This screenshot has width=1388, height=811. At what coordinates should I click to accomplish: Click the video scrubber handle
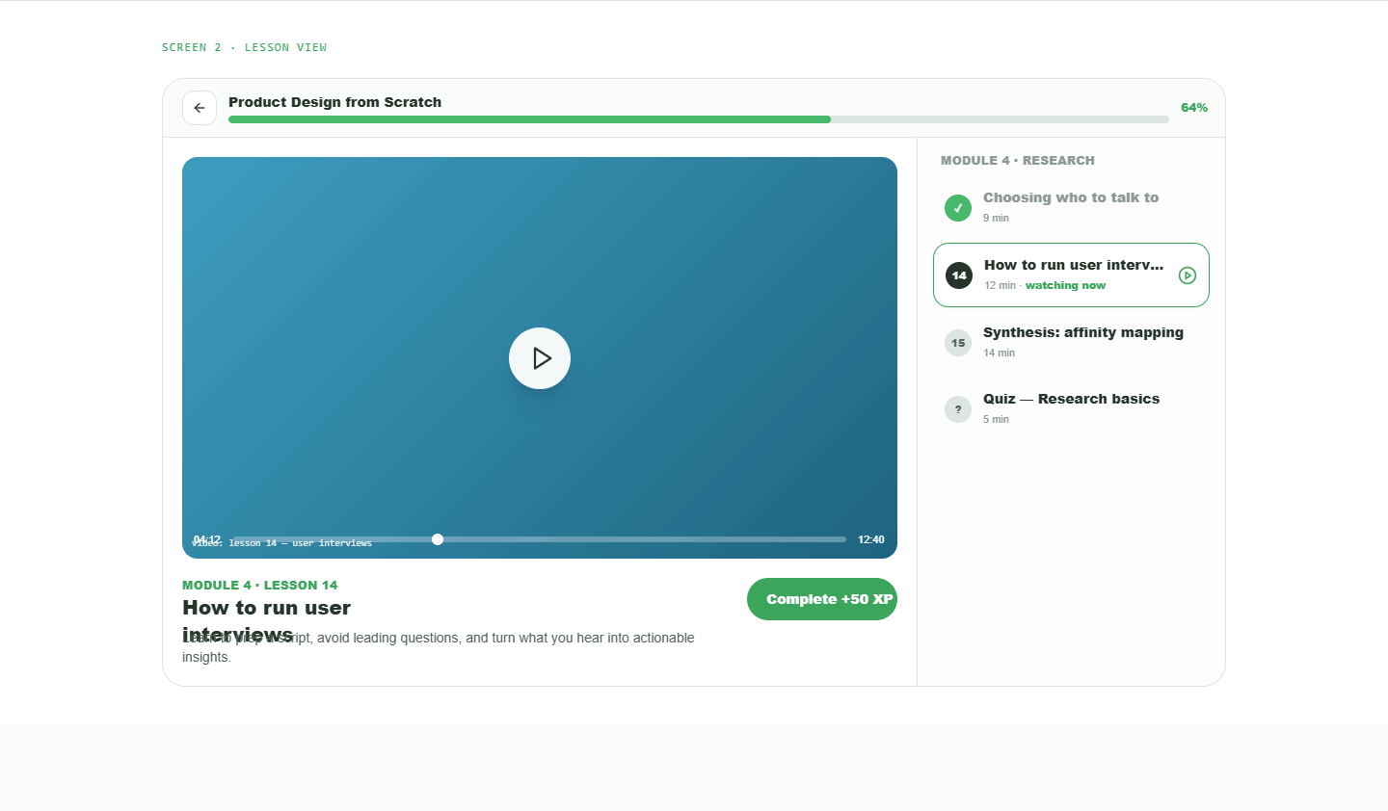pyautogui.click(x=438, y=539)
